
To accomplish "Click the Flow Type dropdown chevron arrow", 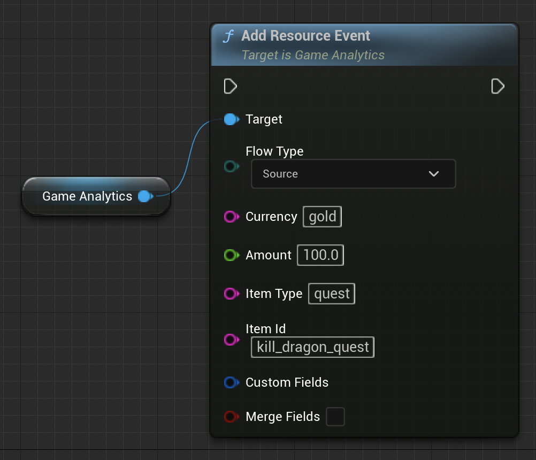I will pyautogui.click(x=434, y=174).
